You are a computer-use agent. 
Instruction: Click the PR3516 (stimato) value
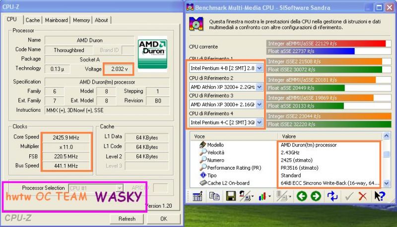299,168
